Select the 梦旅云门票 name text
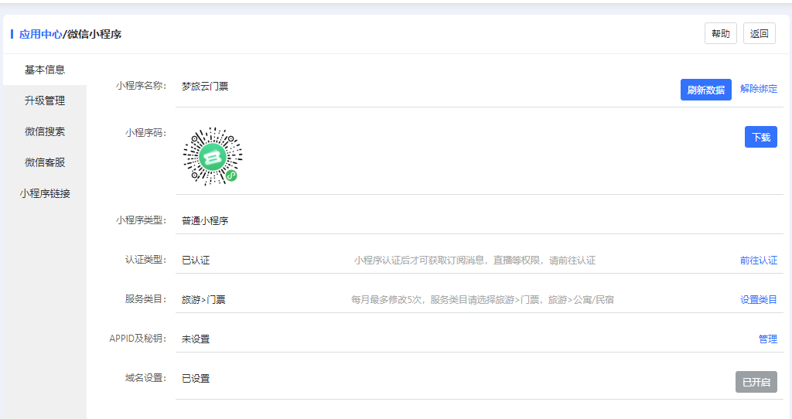The height and width of the screenshot is (419, 792). [205, 87]
